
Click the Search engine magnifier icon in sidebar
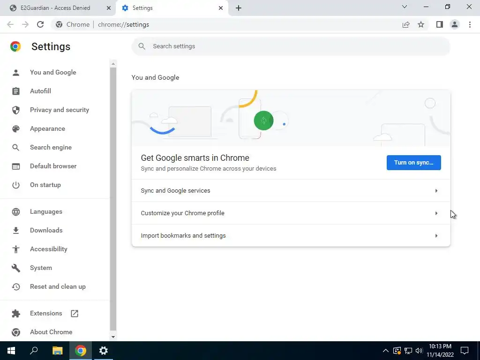coord(16,148)
